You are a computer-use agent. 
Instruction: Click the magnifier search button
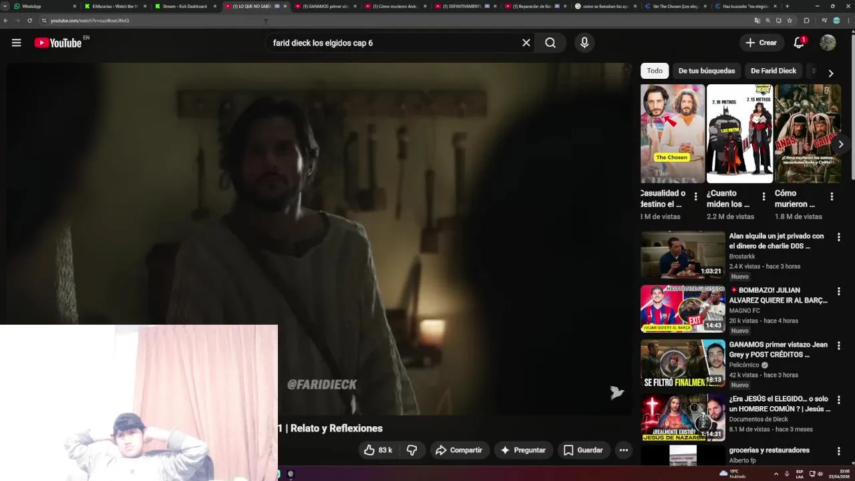click(550, 43)
